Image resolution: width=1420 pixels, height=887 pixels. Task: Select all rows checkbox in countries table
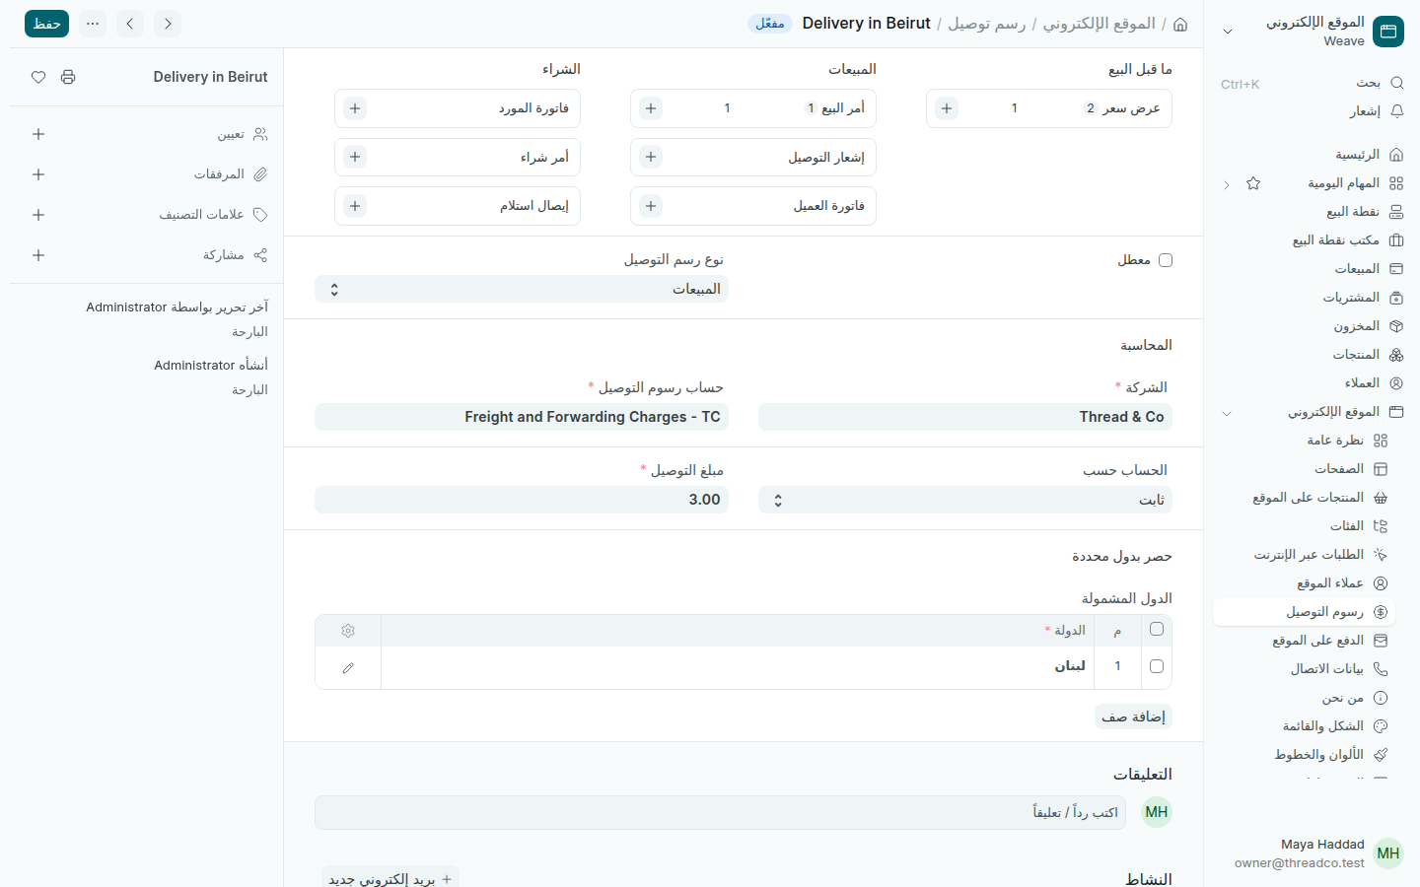pos(1157,629)
